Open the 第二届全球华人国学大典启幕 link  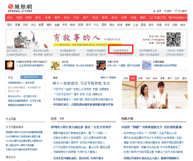point(20,145)
